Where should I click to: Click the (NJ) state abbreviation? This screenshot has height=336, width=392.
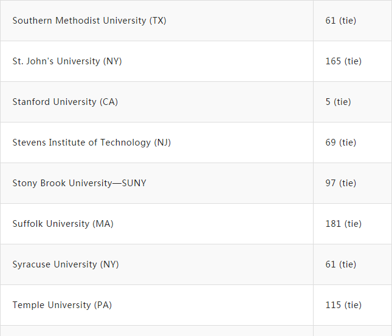coord(162,143)
